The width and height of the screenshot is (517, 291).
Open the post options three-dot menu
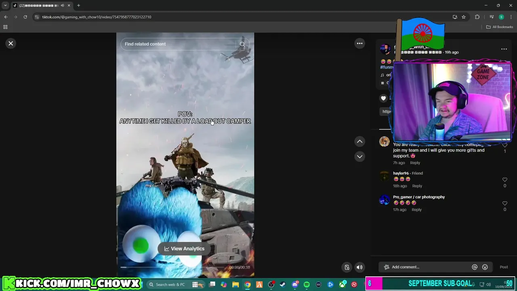point(504,49)
